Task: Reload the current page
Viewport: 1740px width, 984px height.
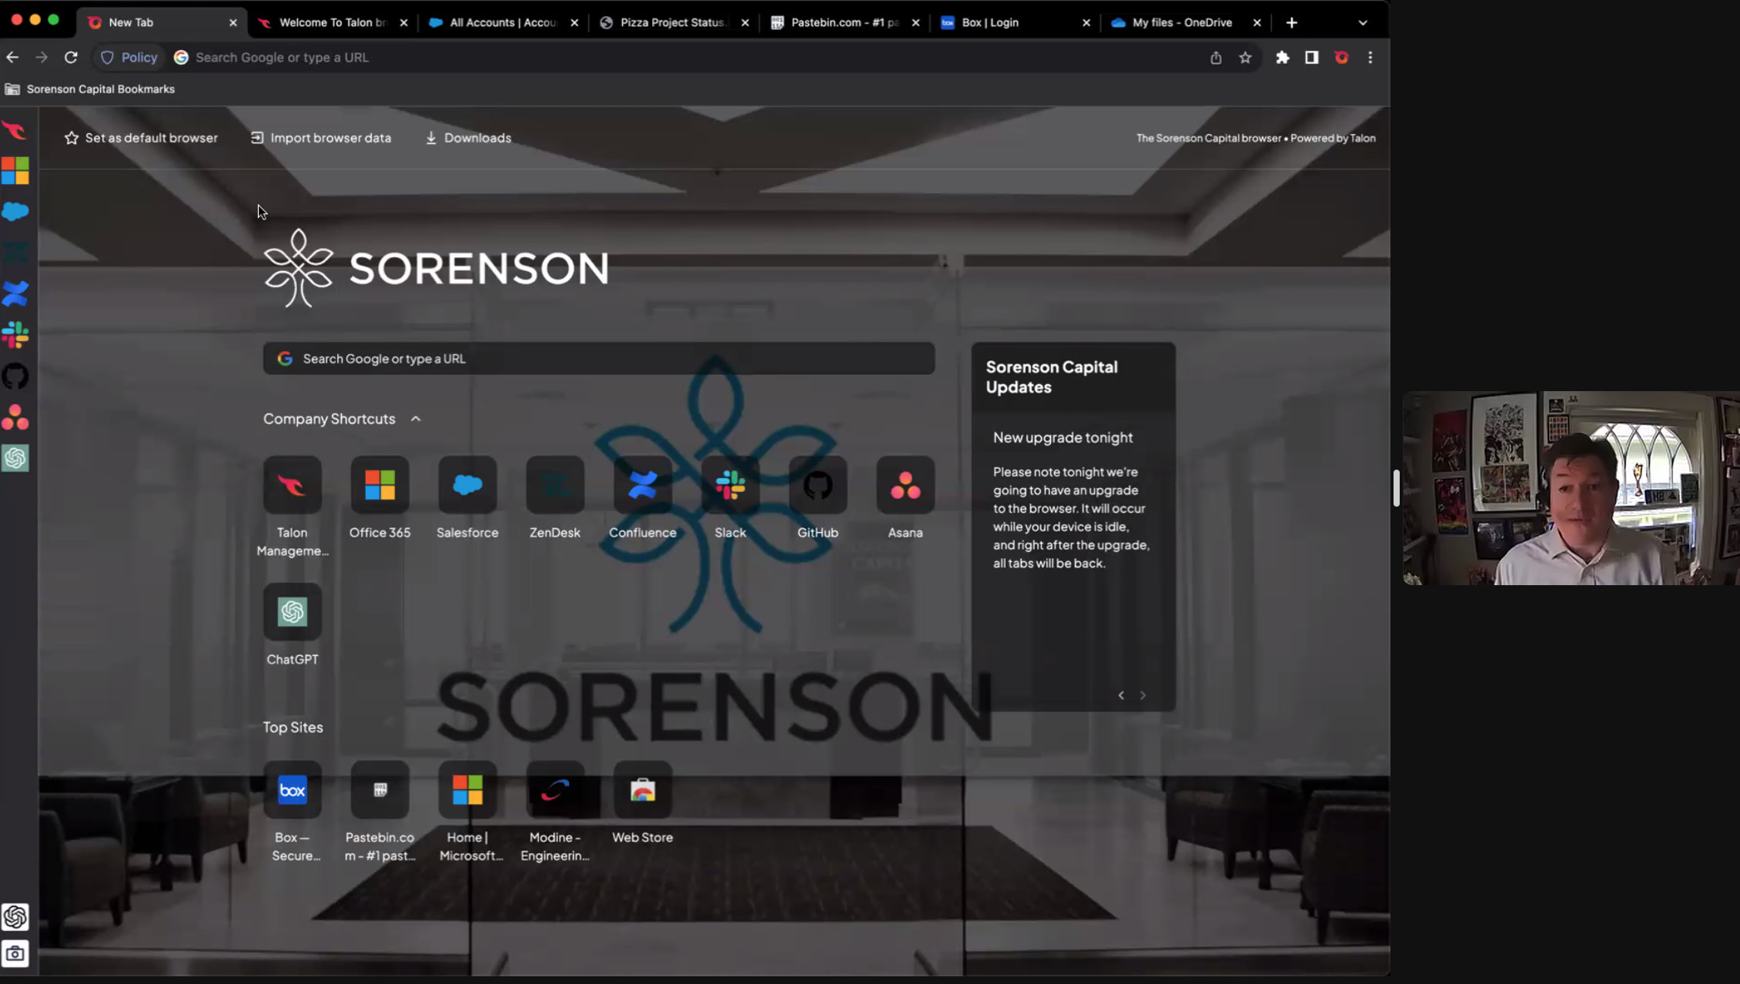Action: click(x=71, y=57)
